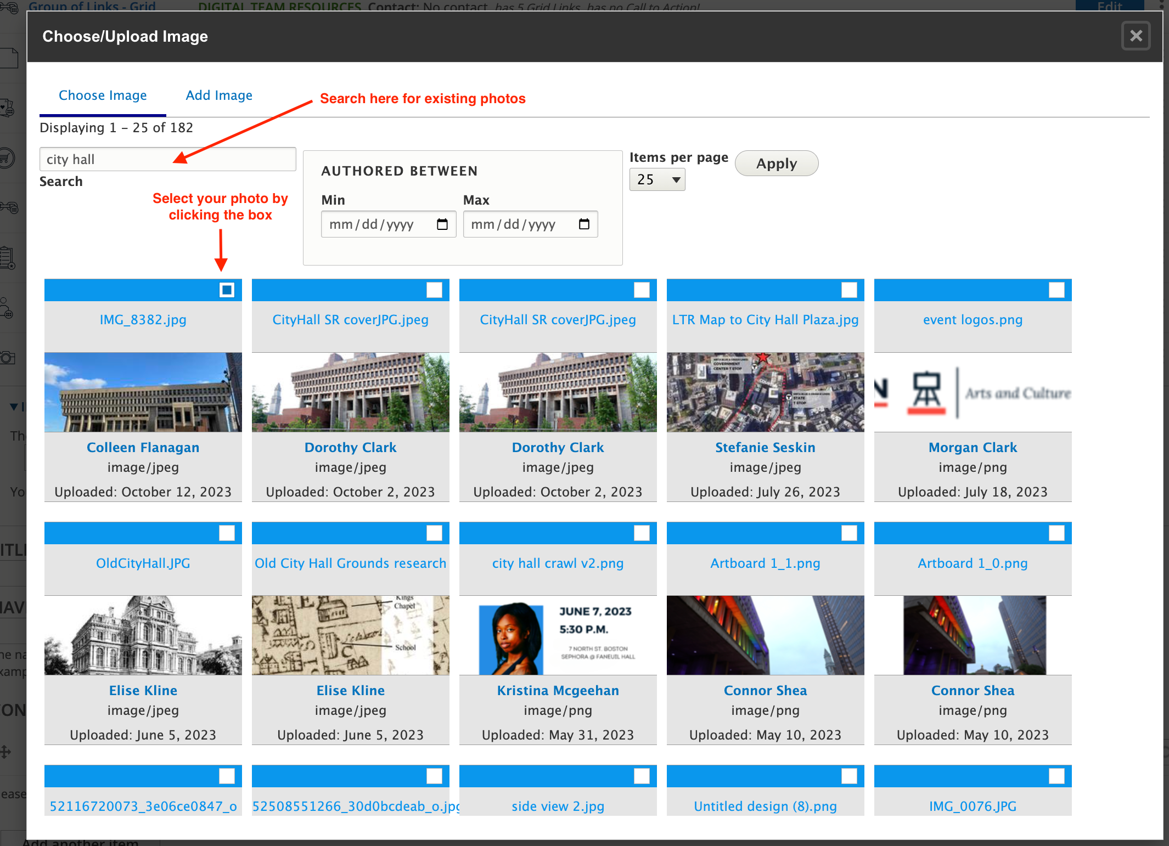Image resolution: width=1169 pixels, height=846 pixels.
Task: Click the aerial map image by Stefanie Seskin
Action: click(x=765, y=392)
